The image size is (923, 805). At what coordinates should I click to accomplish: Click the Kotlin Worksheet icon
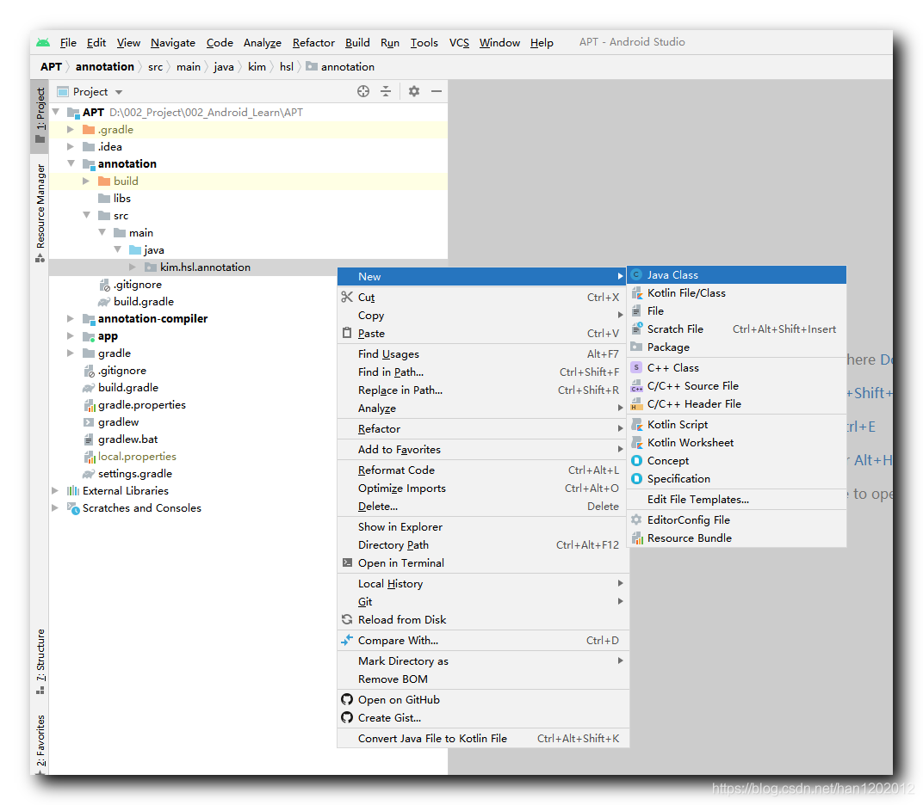[636, 442]
